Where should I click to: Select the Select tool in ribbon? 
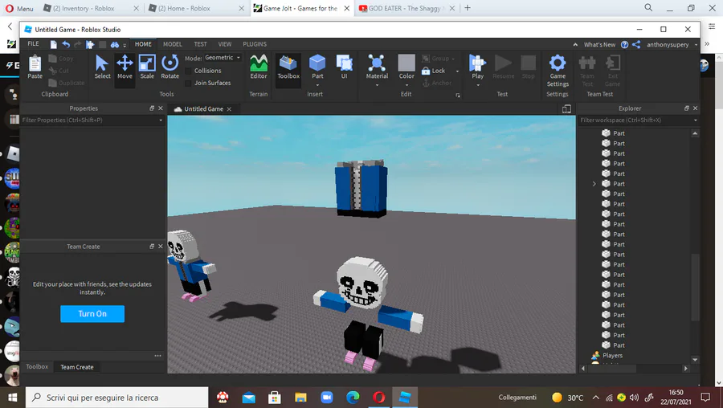(x=102, y=67)
